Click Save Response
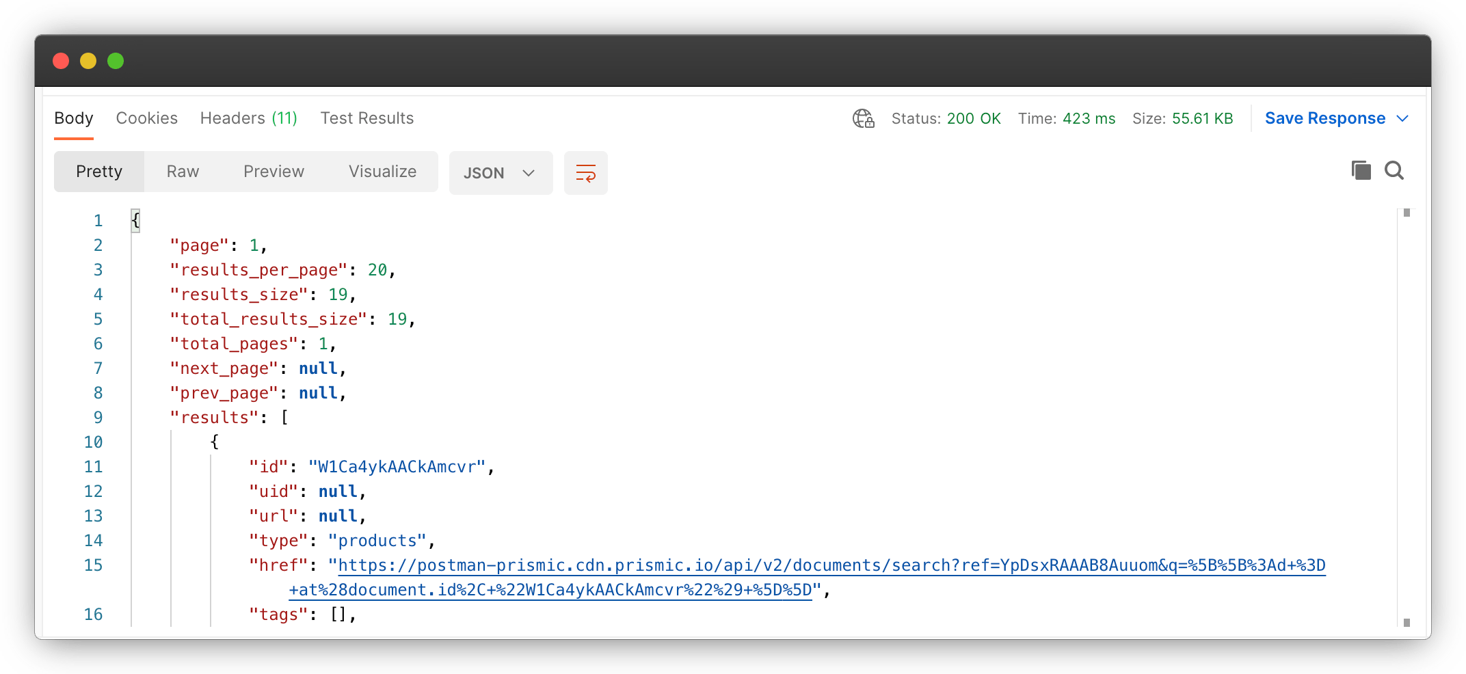 (x=1325, y=118)
